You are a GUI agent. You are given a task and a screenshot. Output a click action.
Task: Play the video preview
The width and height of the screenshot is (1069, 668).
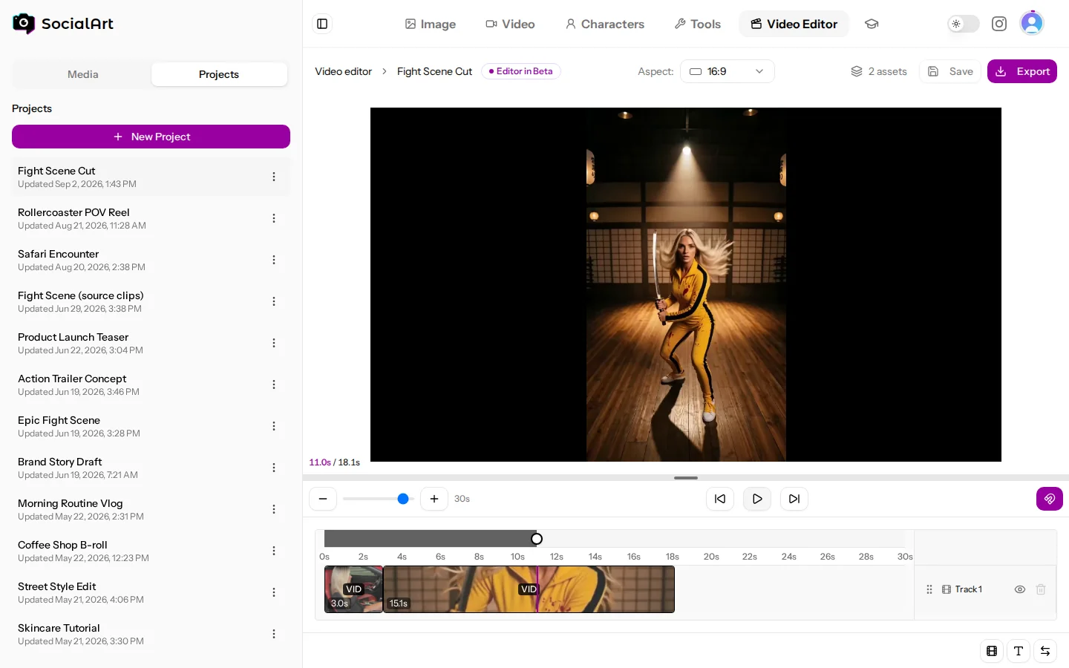point(757,499)
